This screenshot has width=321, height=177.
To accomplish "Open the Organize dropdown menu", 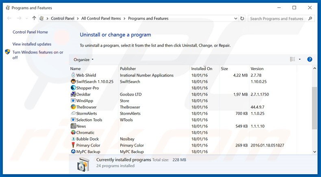I will pyautogui.click(x=83, y=60).
